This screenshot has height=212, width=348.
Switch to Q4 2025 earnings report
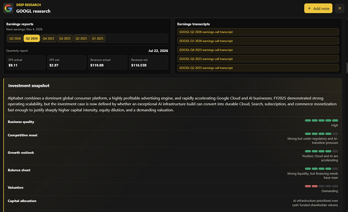48,39
